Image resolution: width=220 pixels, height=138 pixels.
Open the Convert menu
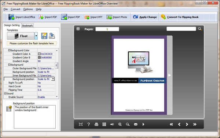15,9
